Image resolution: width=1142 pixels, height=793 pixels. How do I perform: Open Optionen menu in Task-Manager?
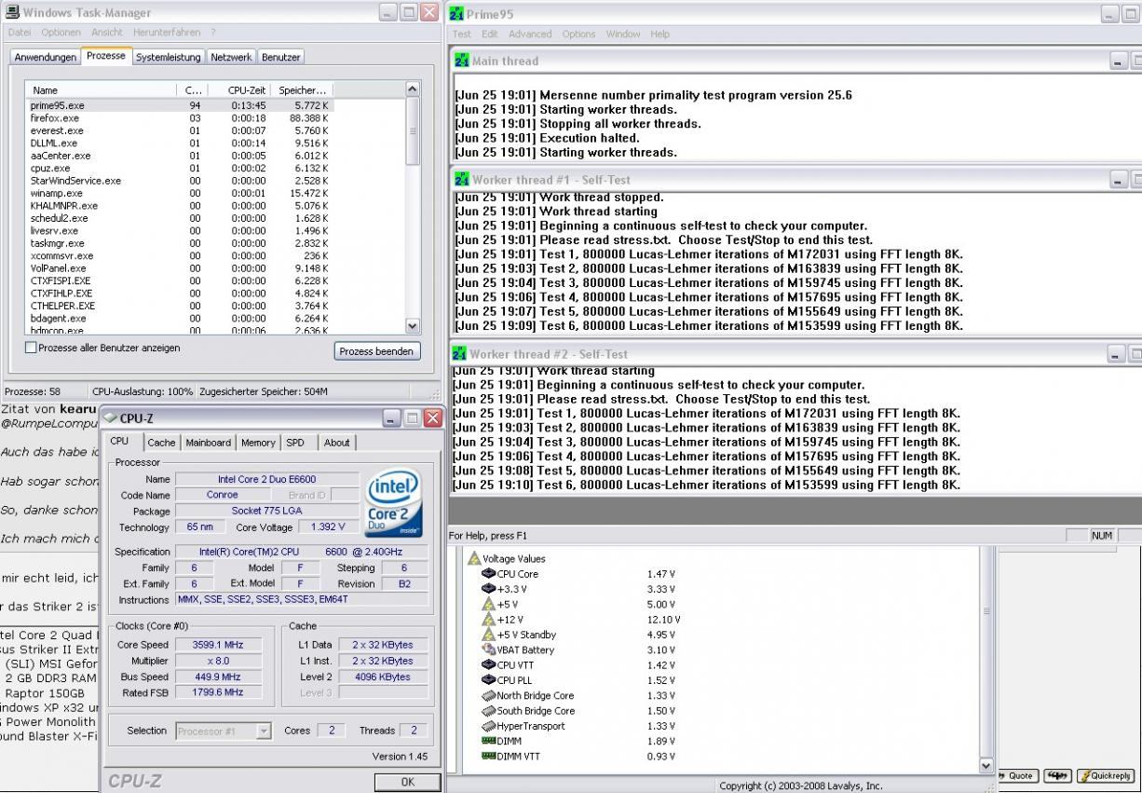tap(61, 33)
